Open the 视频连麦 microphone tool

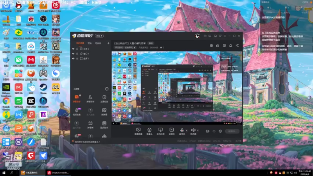[77, 112]
